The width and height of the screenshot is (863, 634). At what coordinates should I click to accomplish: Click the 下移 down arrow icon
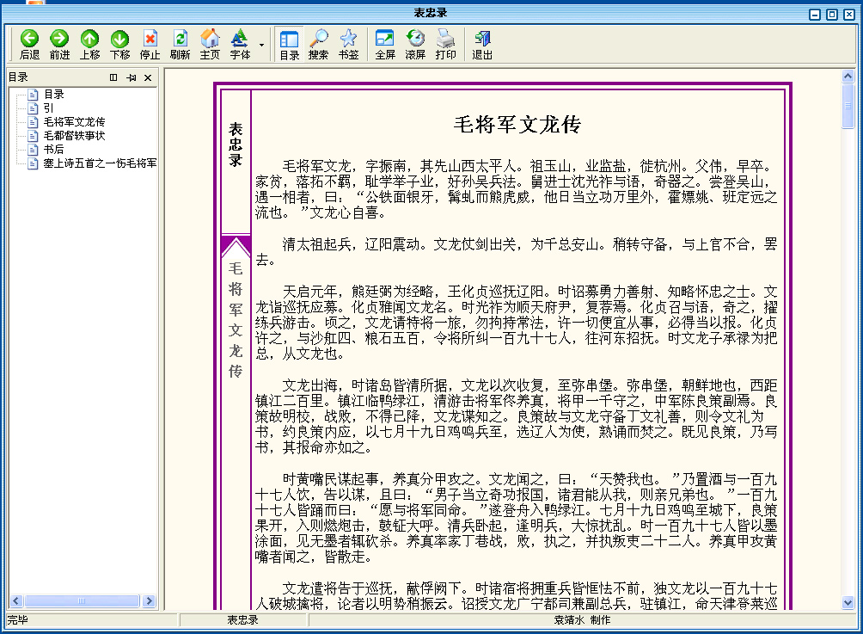click(119, 39)
